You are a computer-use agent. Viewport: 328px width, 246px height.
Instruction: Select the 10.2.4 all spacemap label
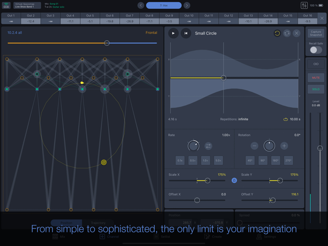coord(15,33)
